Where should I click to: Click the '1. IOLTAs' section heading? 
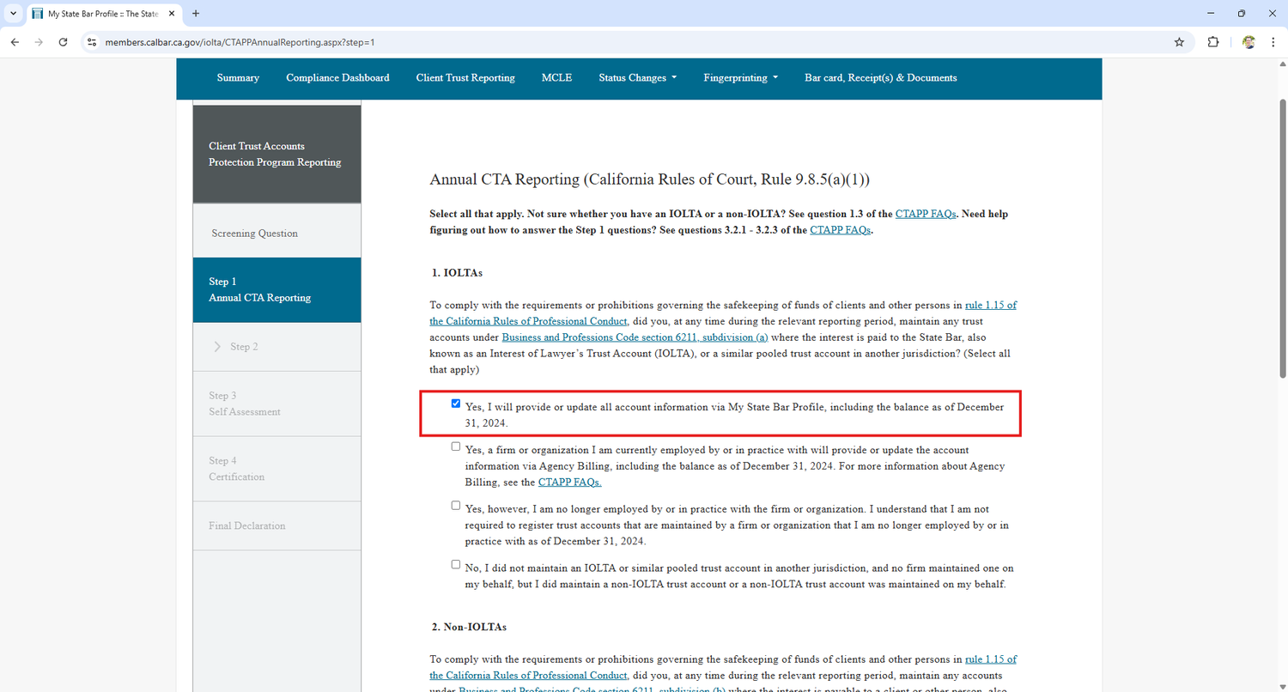tap(457, 272)
